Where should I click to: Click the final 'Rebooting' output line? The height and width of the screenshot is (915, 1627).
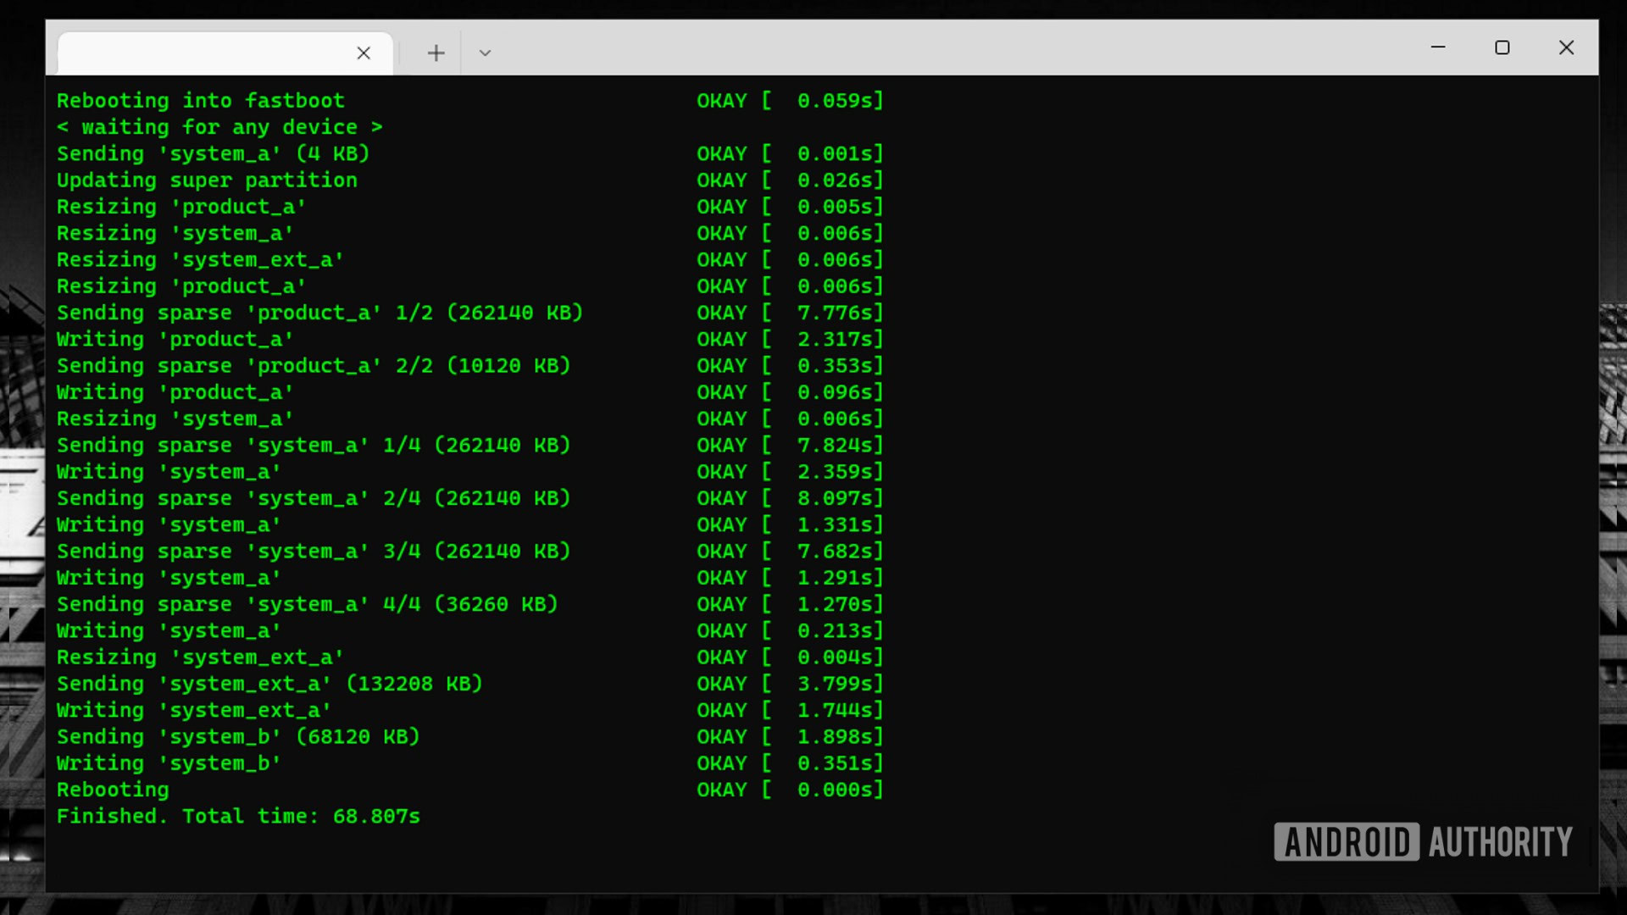[x=113, y=790]
